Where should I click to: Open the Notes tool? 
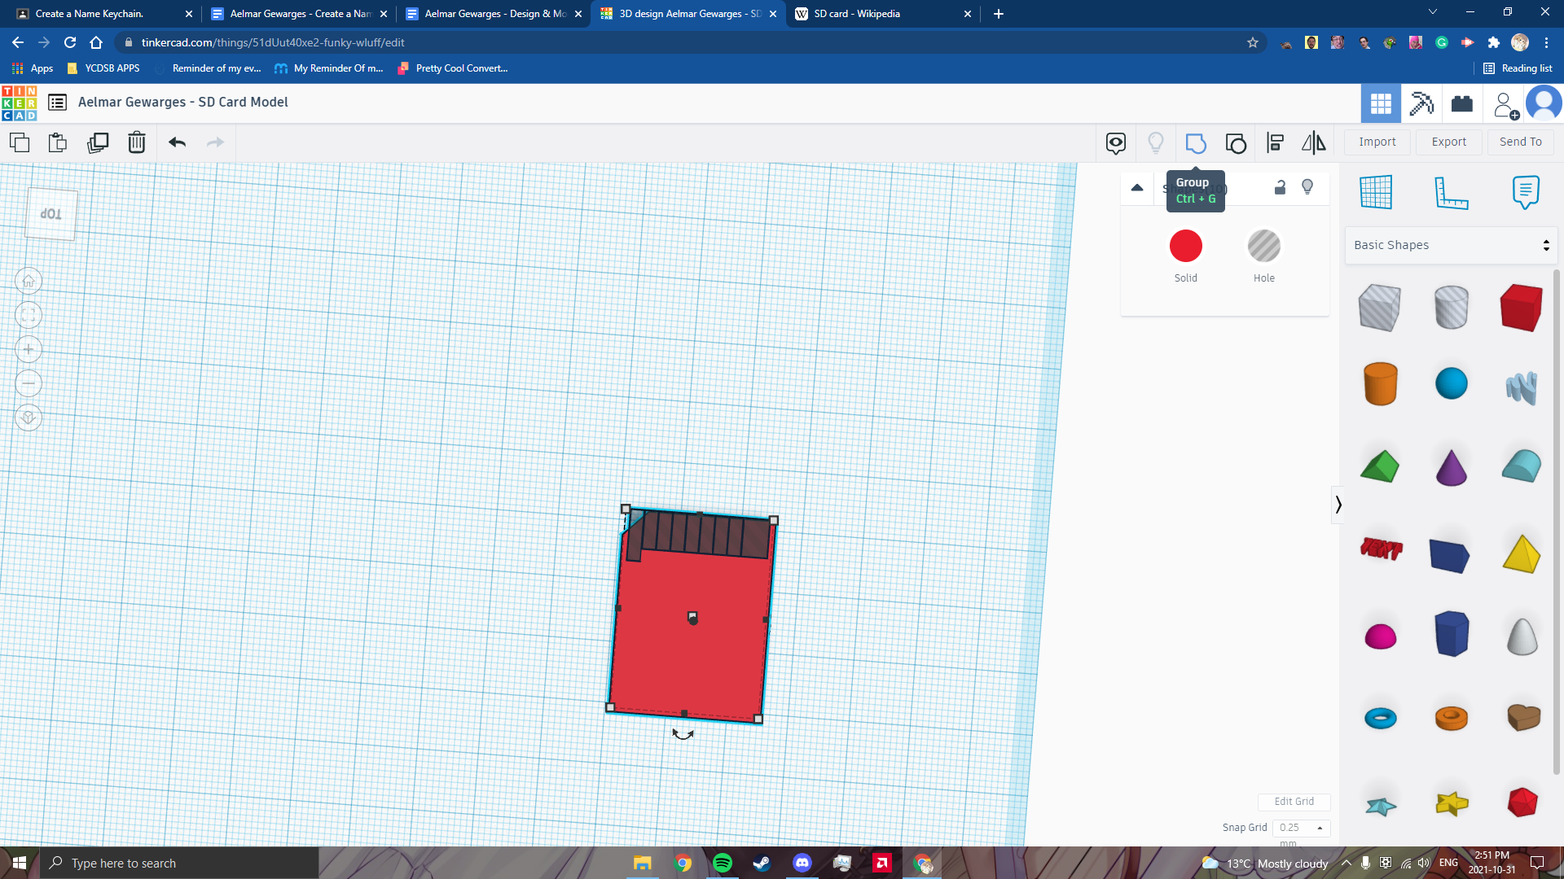pyautogui.click(x=1526, y=192)
